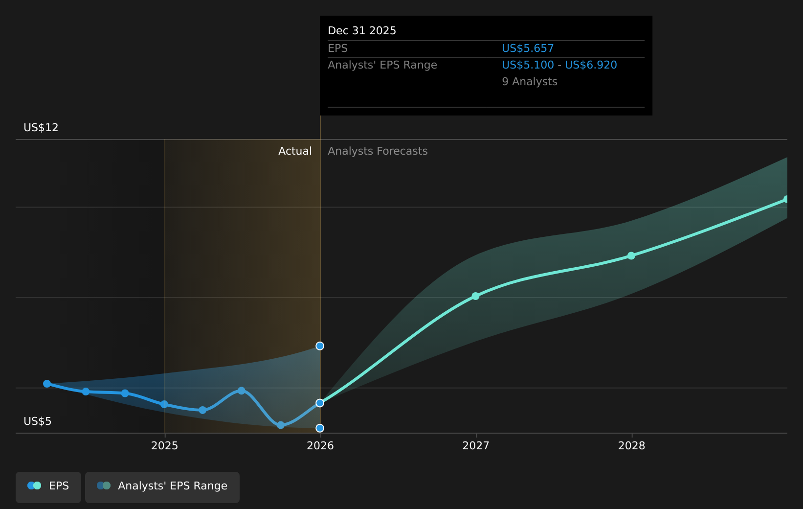Select the first actual EPS data point

pyautogui.click(x=47, y=384)
